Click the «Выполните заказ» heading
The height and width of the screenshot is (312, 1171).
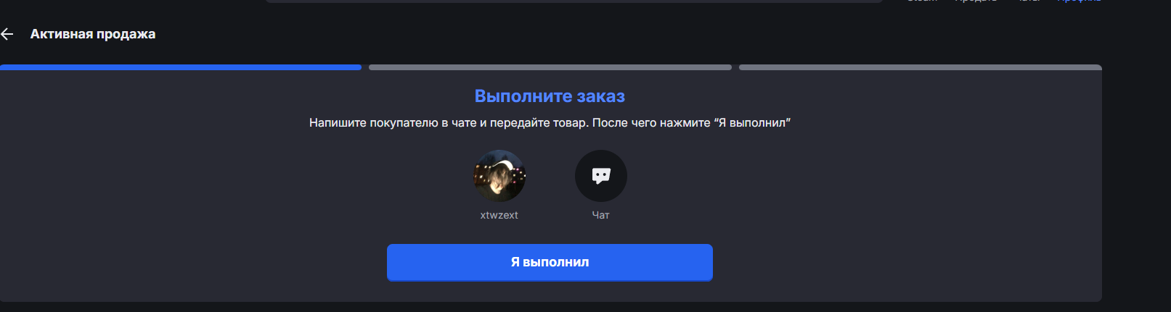[x=550, y=96]
